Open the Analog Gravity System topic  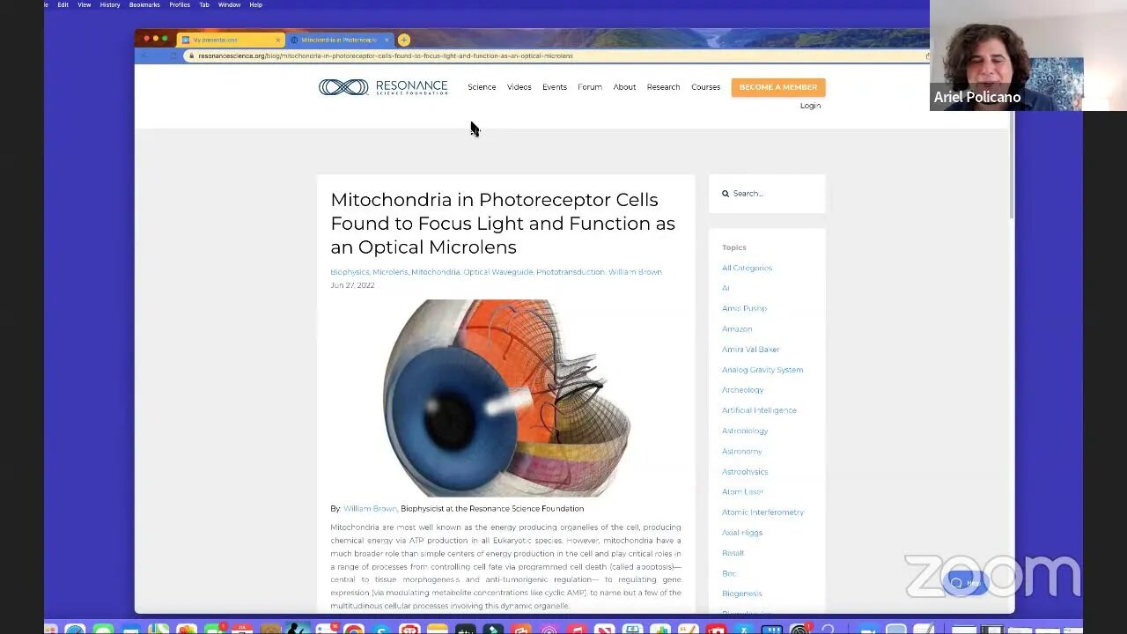(x=762, y=370)
